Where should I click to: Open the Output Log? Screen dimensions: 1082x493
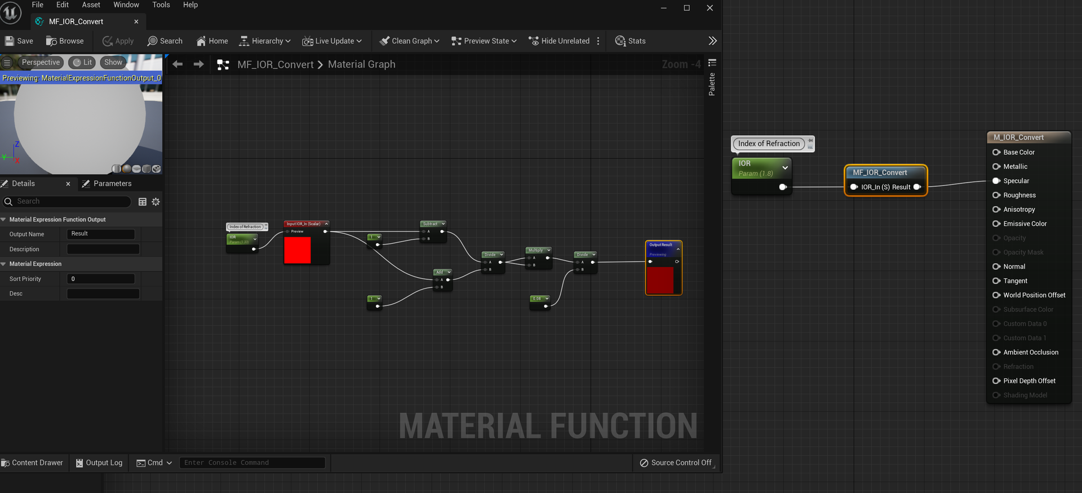(99, 463)
